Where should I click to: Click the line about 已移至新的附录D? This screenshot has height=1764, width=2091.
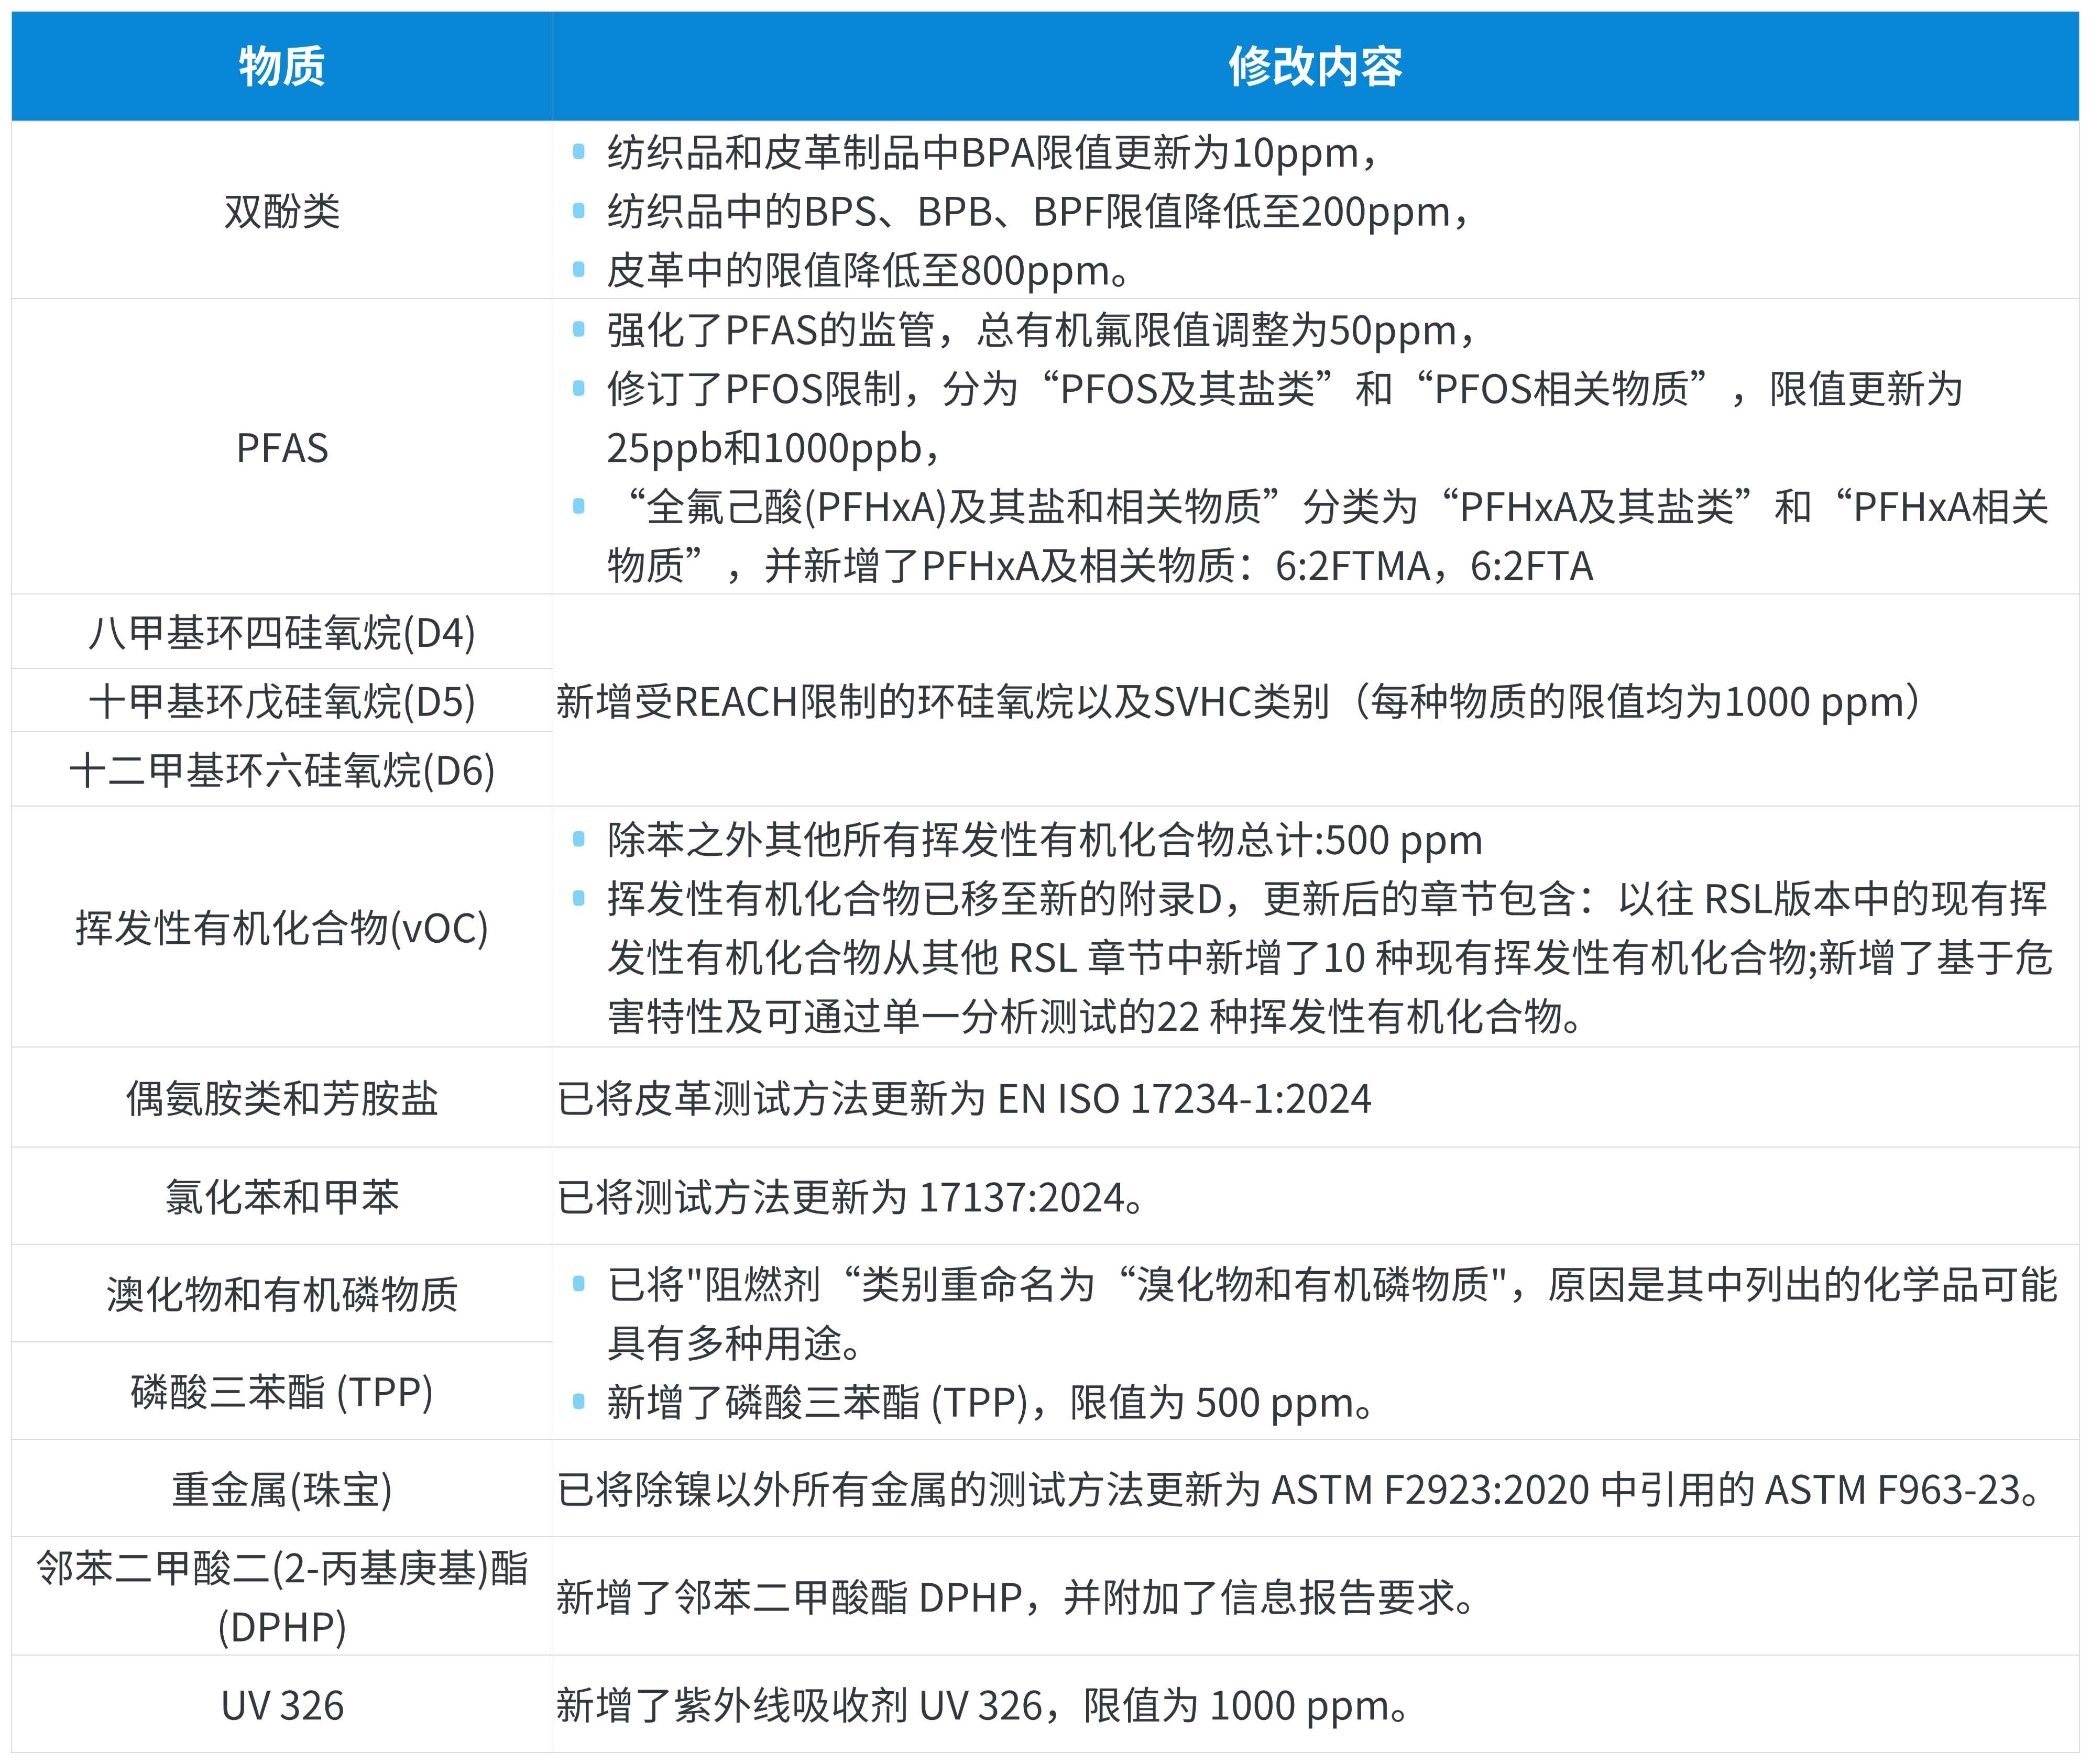click(x=1327, y=899)
